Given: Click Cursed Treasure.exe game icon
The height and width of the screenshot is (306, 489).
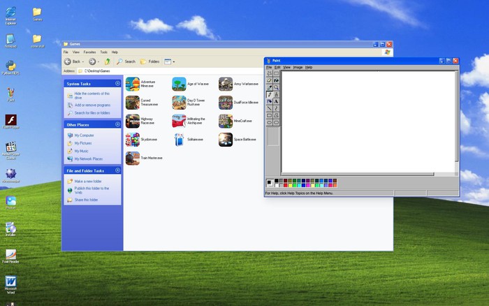Looking at the screenshot, I should (x=133, y=103).
